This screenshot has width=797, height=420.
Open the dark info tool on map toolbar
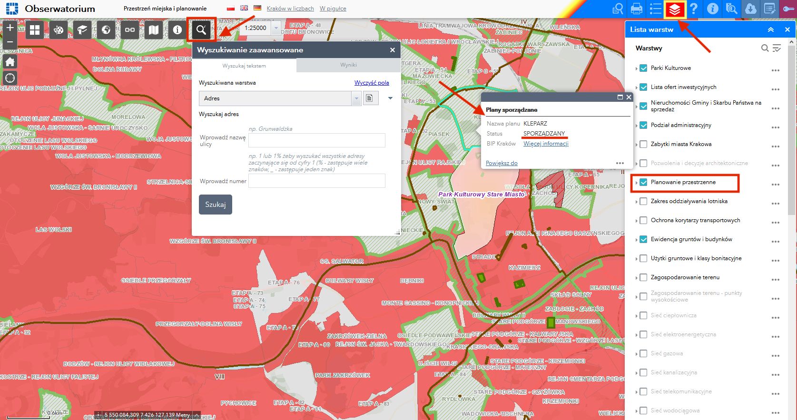[177, 30]
